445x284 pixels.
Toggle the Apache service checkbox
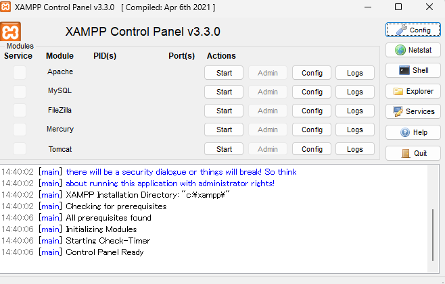20,72
